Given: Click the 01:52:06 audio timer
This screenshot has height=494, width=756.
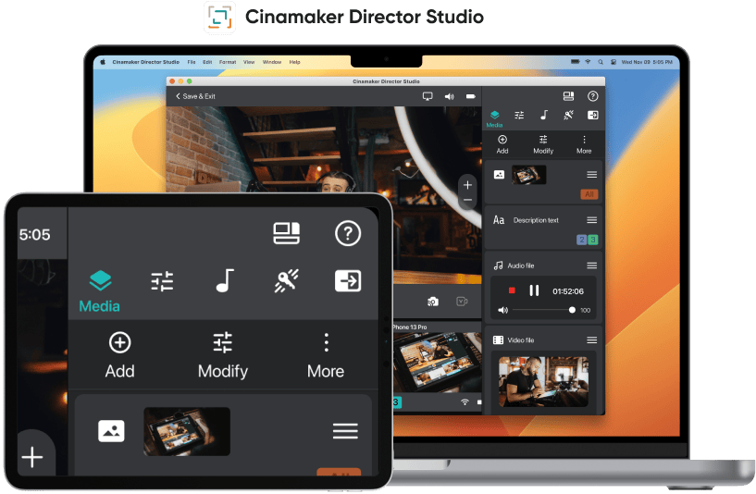Looking at the screenshot, I should (x=568, y=291).
